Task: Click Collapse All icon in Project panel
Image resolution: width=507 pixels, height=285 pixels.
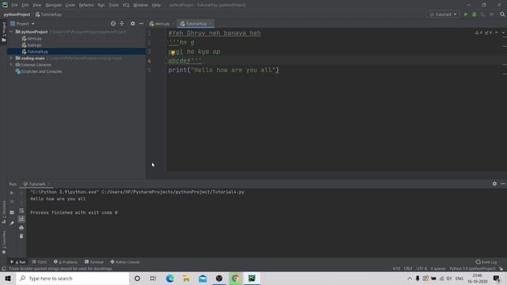Action: (122, 24)
